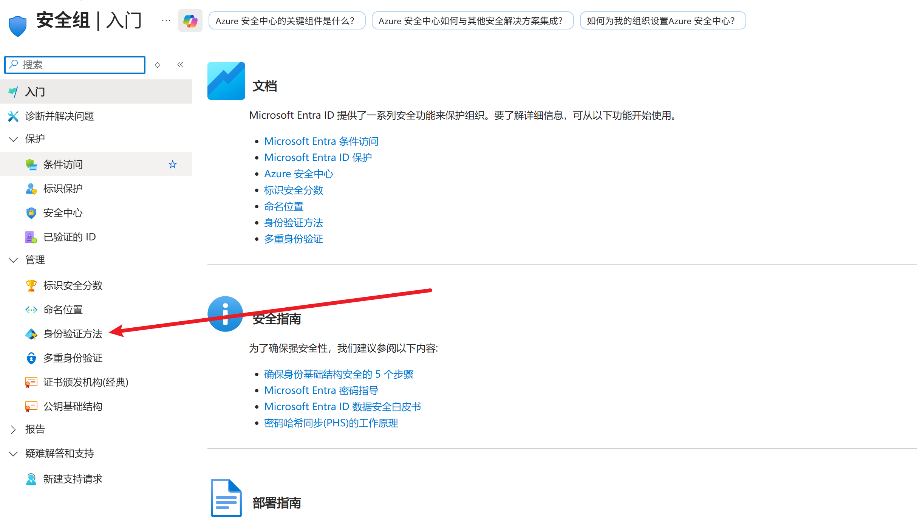This screenshot has height=522, width=917.
Task: Collapse the 管理 section chevron
Action: click(13, 260)
